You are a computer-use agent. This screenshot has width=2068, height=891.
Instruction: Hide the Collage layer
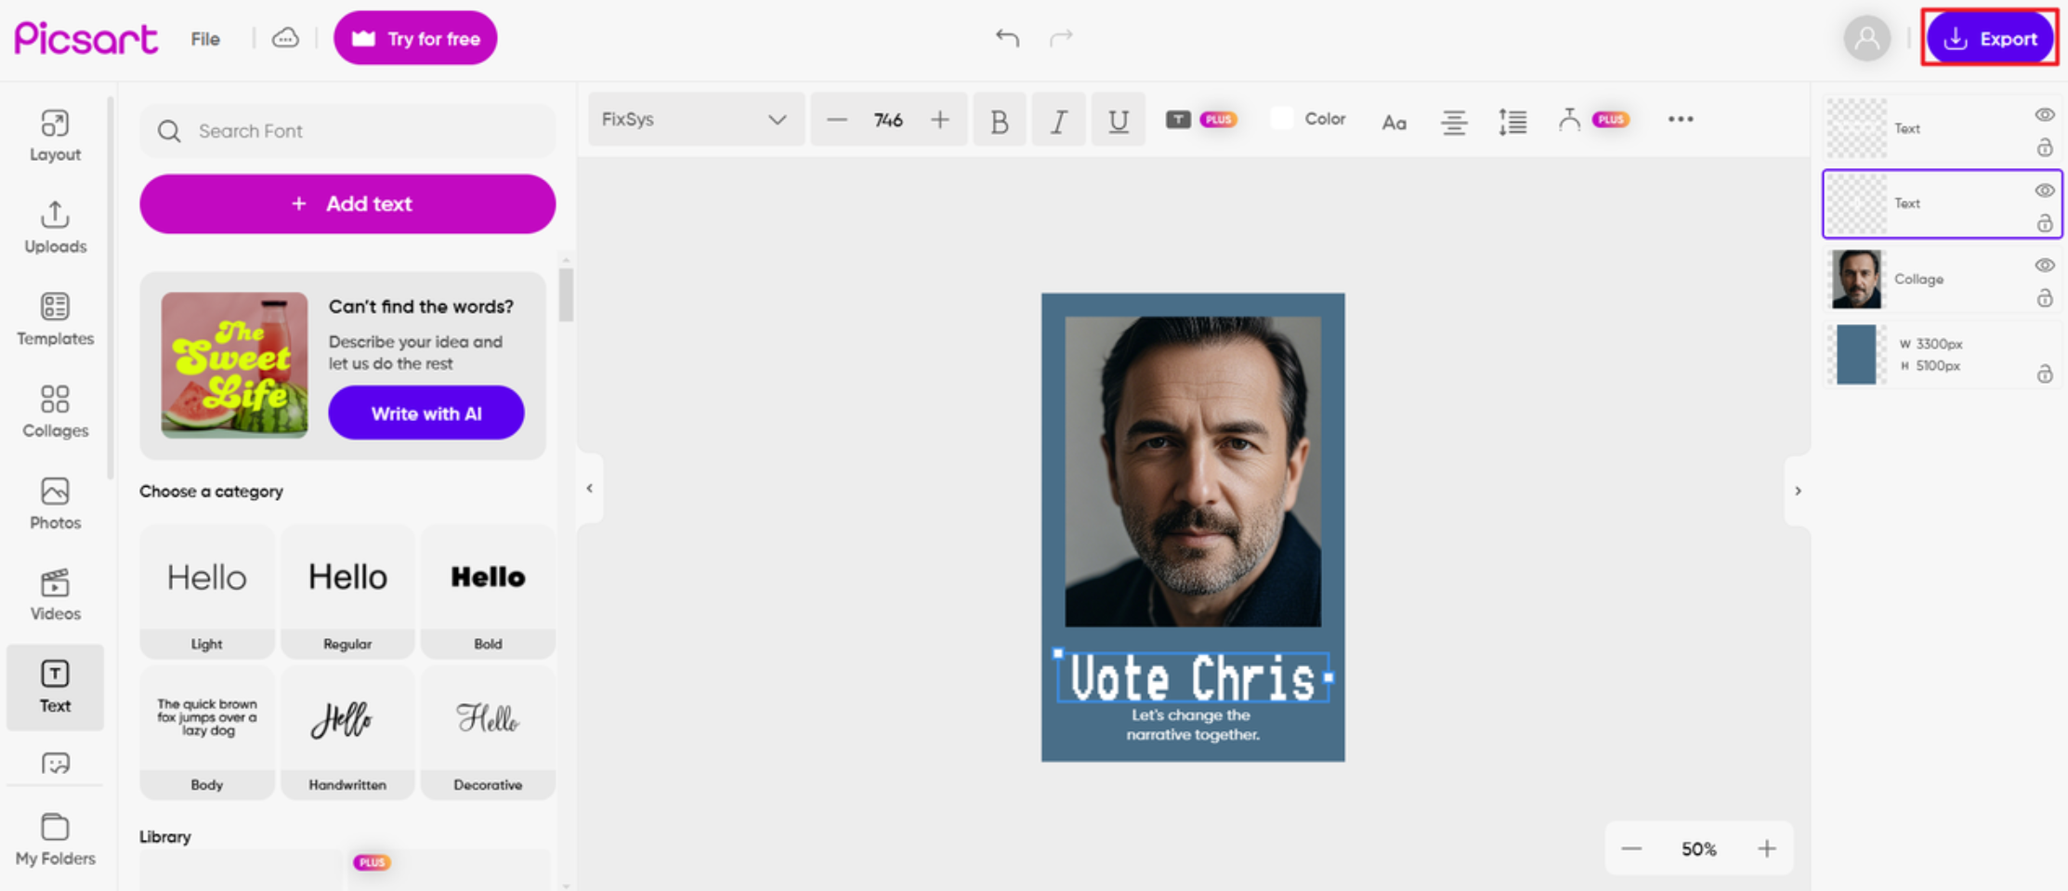pyautogui.click(x=2044, y=266)
